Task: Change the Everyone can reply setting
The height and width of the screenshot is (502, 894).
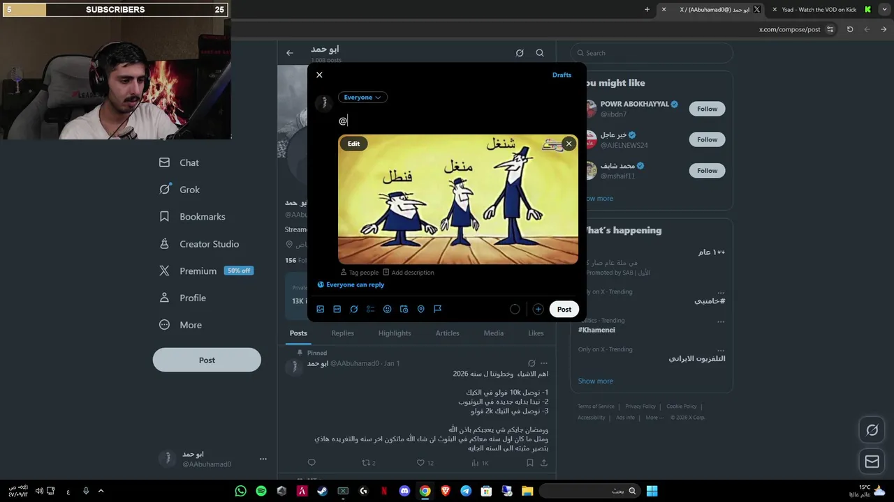Action: coord(351,284)
